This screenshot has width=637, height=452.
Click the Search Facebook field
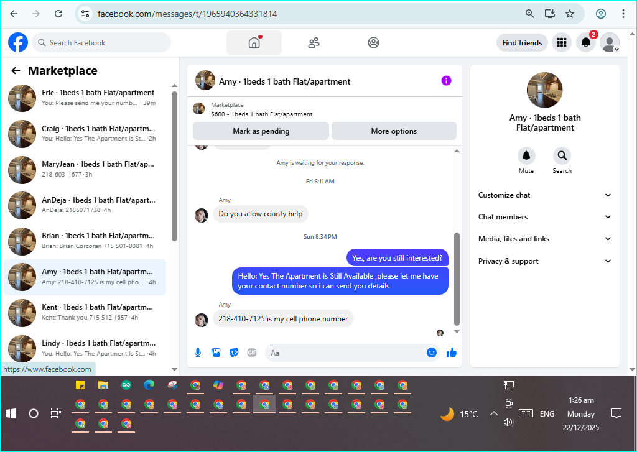click(x=101, y=43)
